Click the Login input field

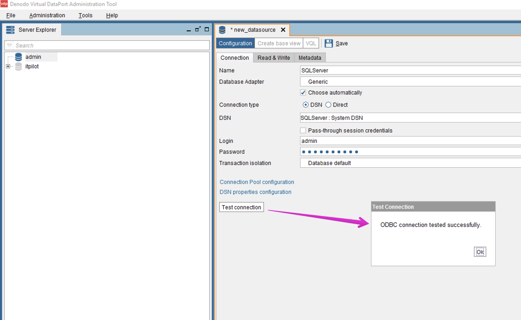click(x=410, y=141)
